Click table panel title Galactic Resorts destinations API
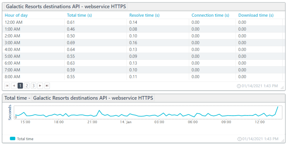The width and height of the screenshot is (288, 145). click(x=66, y=6)
